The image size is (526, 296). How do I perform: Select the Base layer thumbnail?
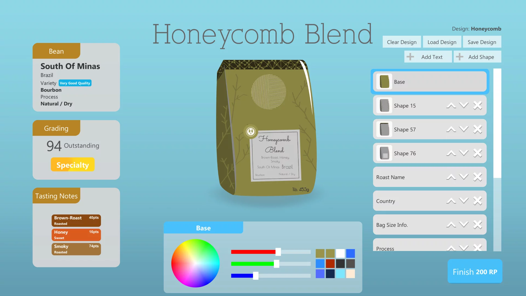pos(384,82)
